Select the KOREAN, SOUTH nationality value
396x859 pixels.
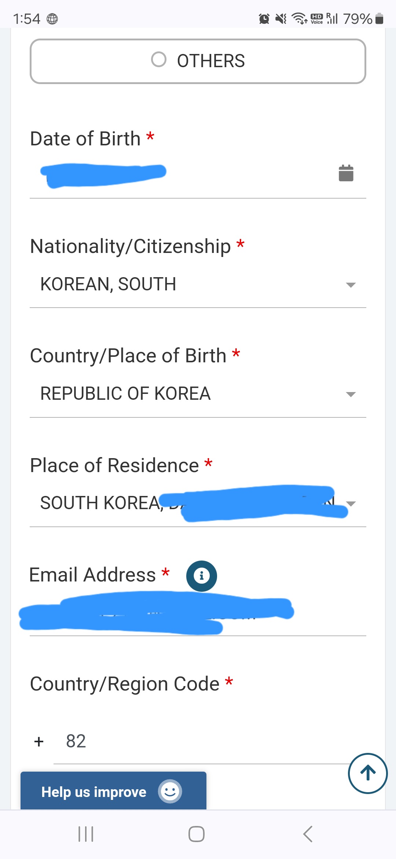coord(109,284)
